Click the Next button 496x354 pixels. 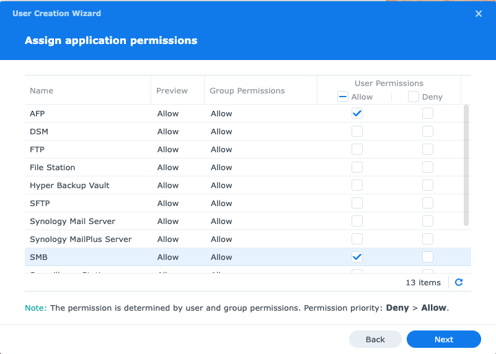(444, 339)
